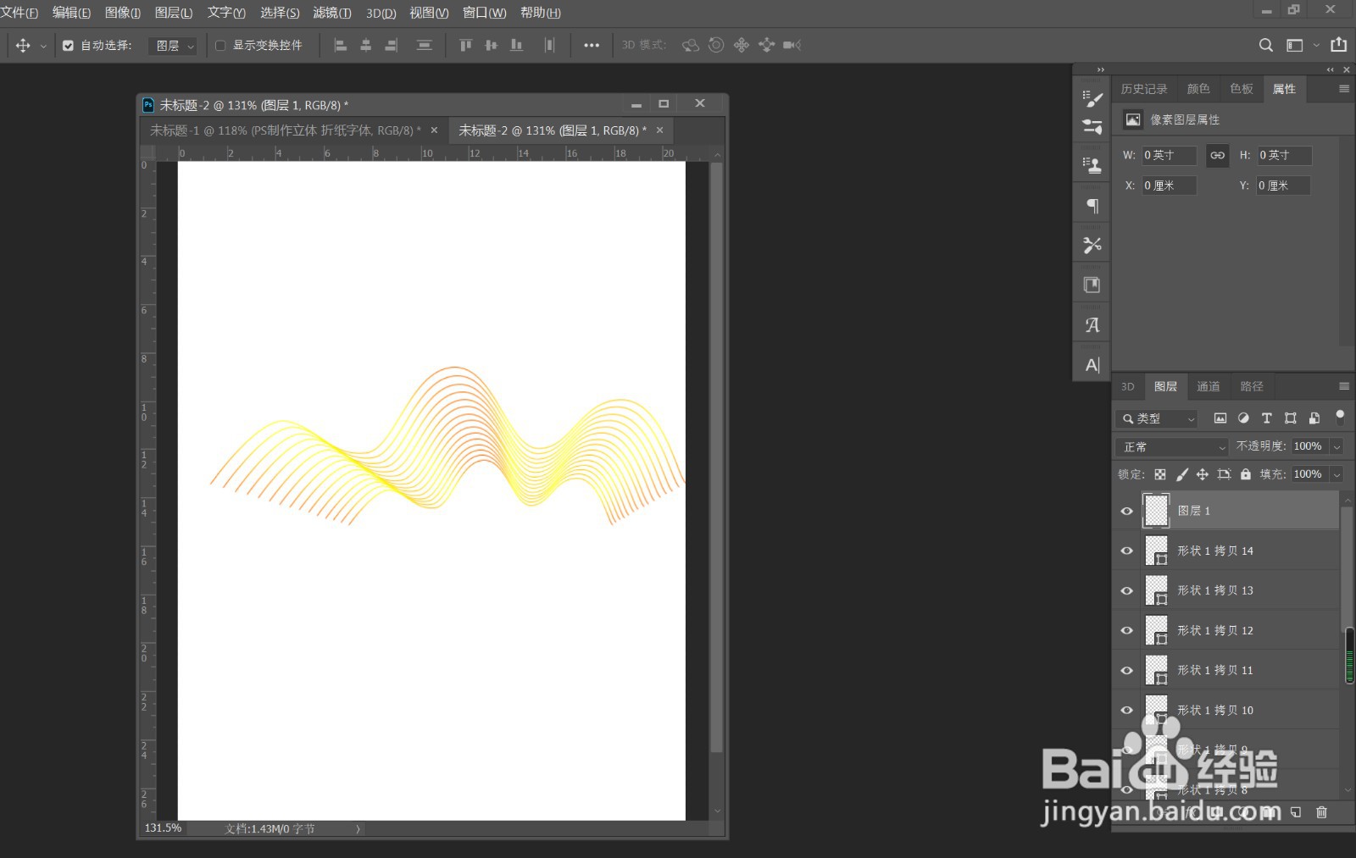Open the layer filter 类型 dropdown

tap(1157, 418)
